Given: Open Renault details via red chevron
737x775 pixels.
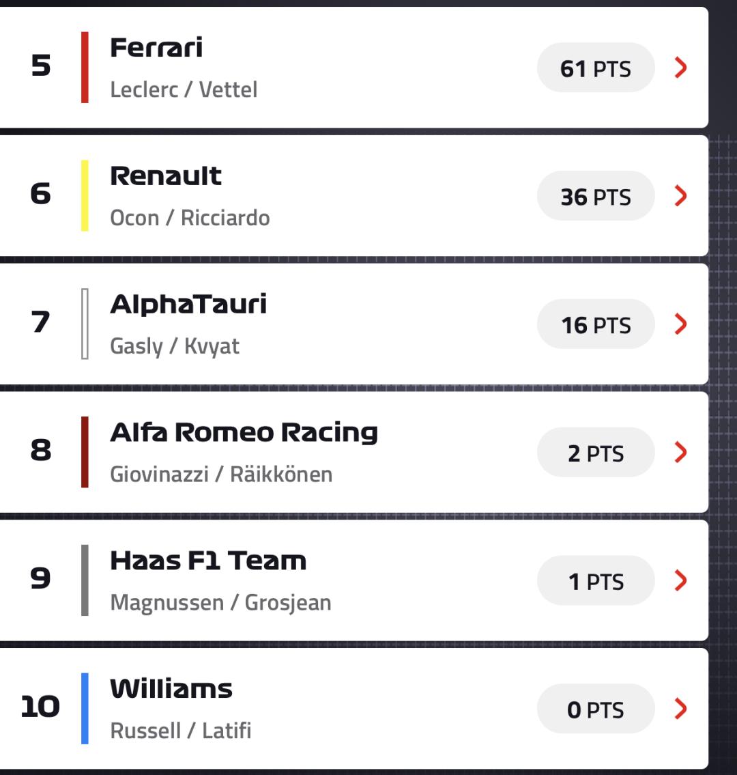Looking at the screenshot, I should pos(680,196).
